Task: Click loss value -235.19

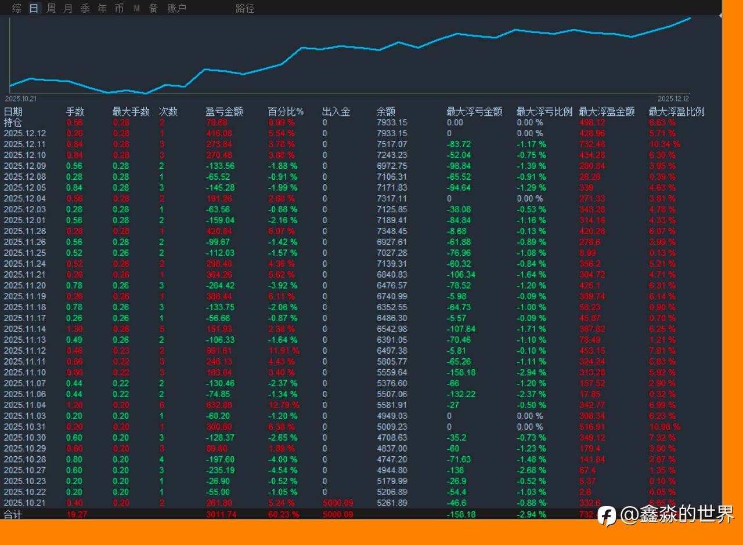Action: tap(220, 470)
